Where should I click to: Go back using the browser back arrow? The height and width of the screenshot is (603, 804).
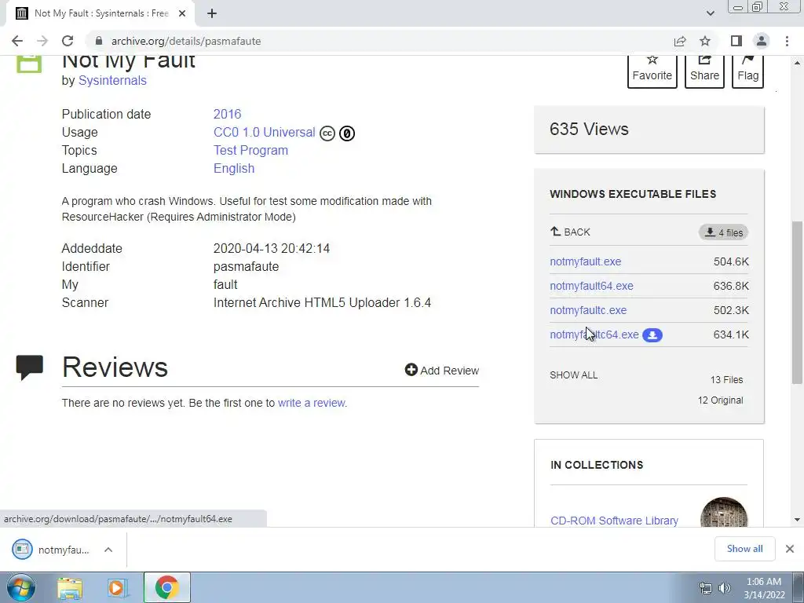click(x=17, y=41)
